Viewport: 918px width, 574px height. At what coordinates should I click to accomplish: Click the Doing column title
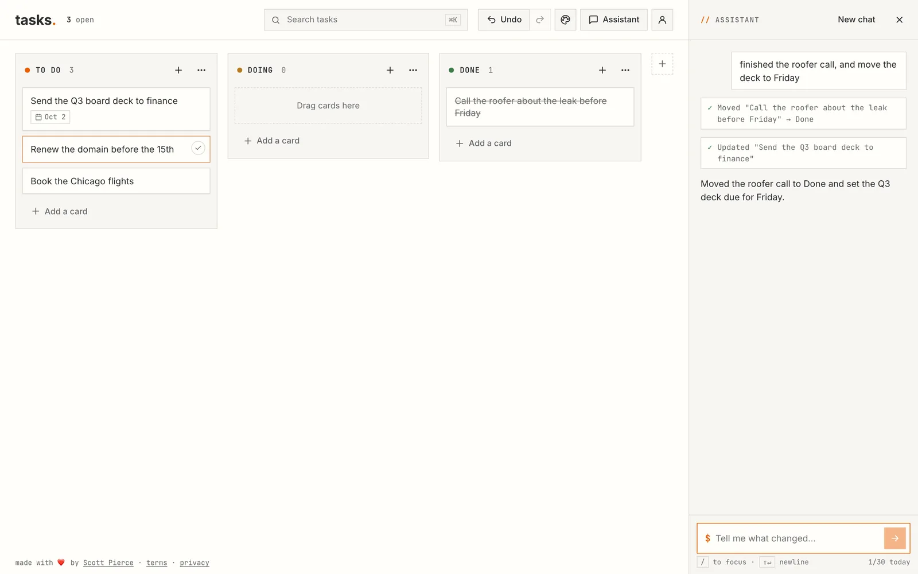tap(260, 70)
